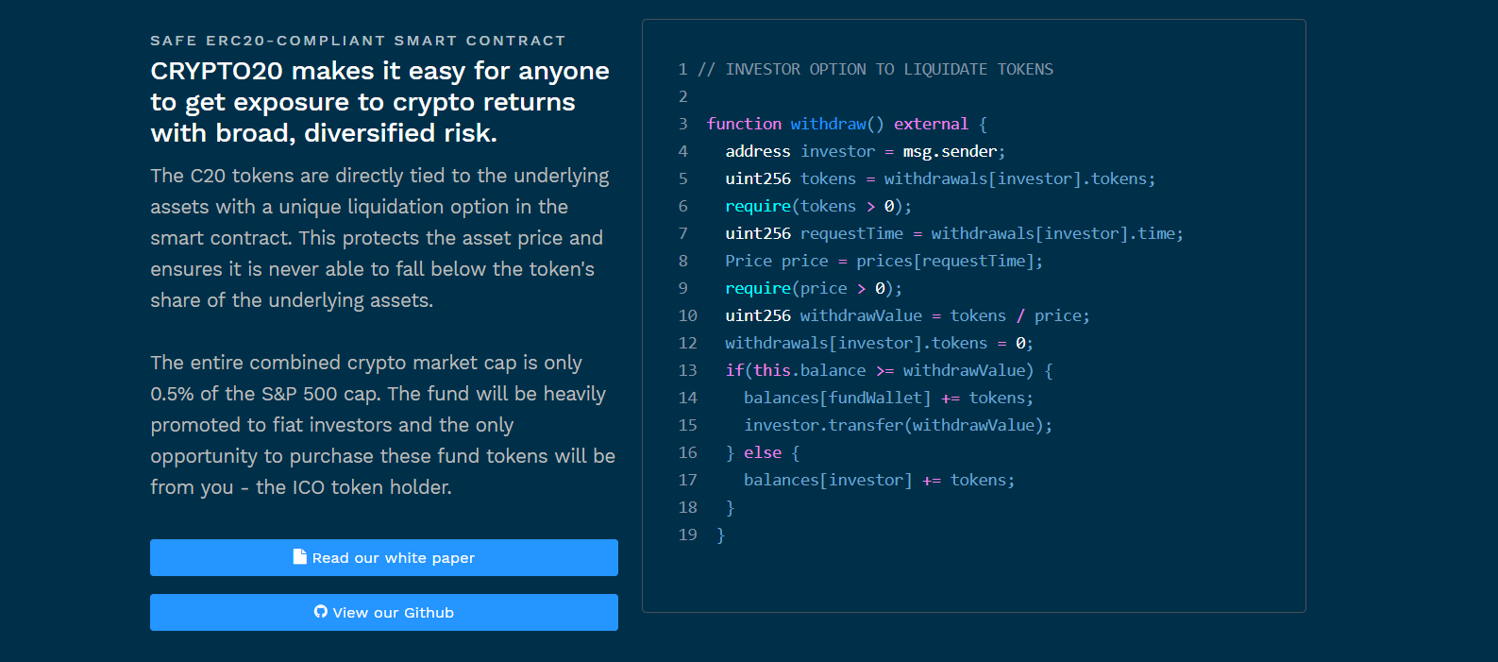The width and height of the screenshot is (1498, 662).
Task: Click the paragraph starting 'The C20 tokens are directly tied'
Action: click(x=379, y=238)
